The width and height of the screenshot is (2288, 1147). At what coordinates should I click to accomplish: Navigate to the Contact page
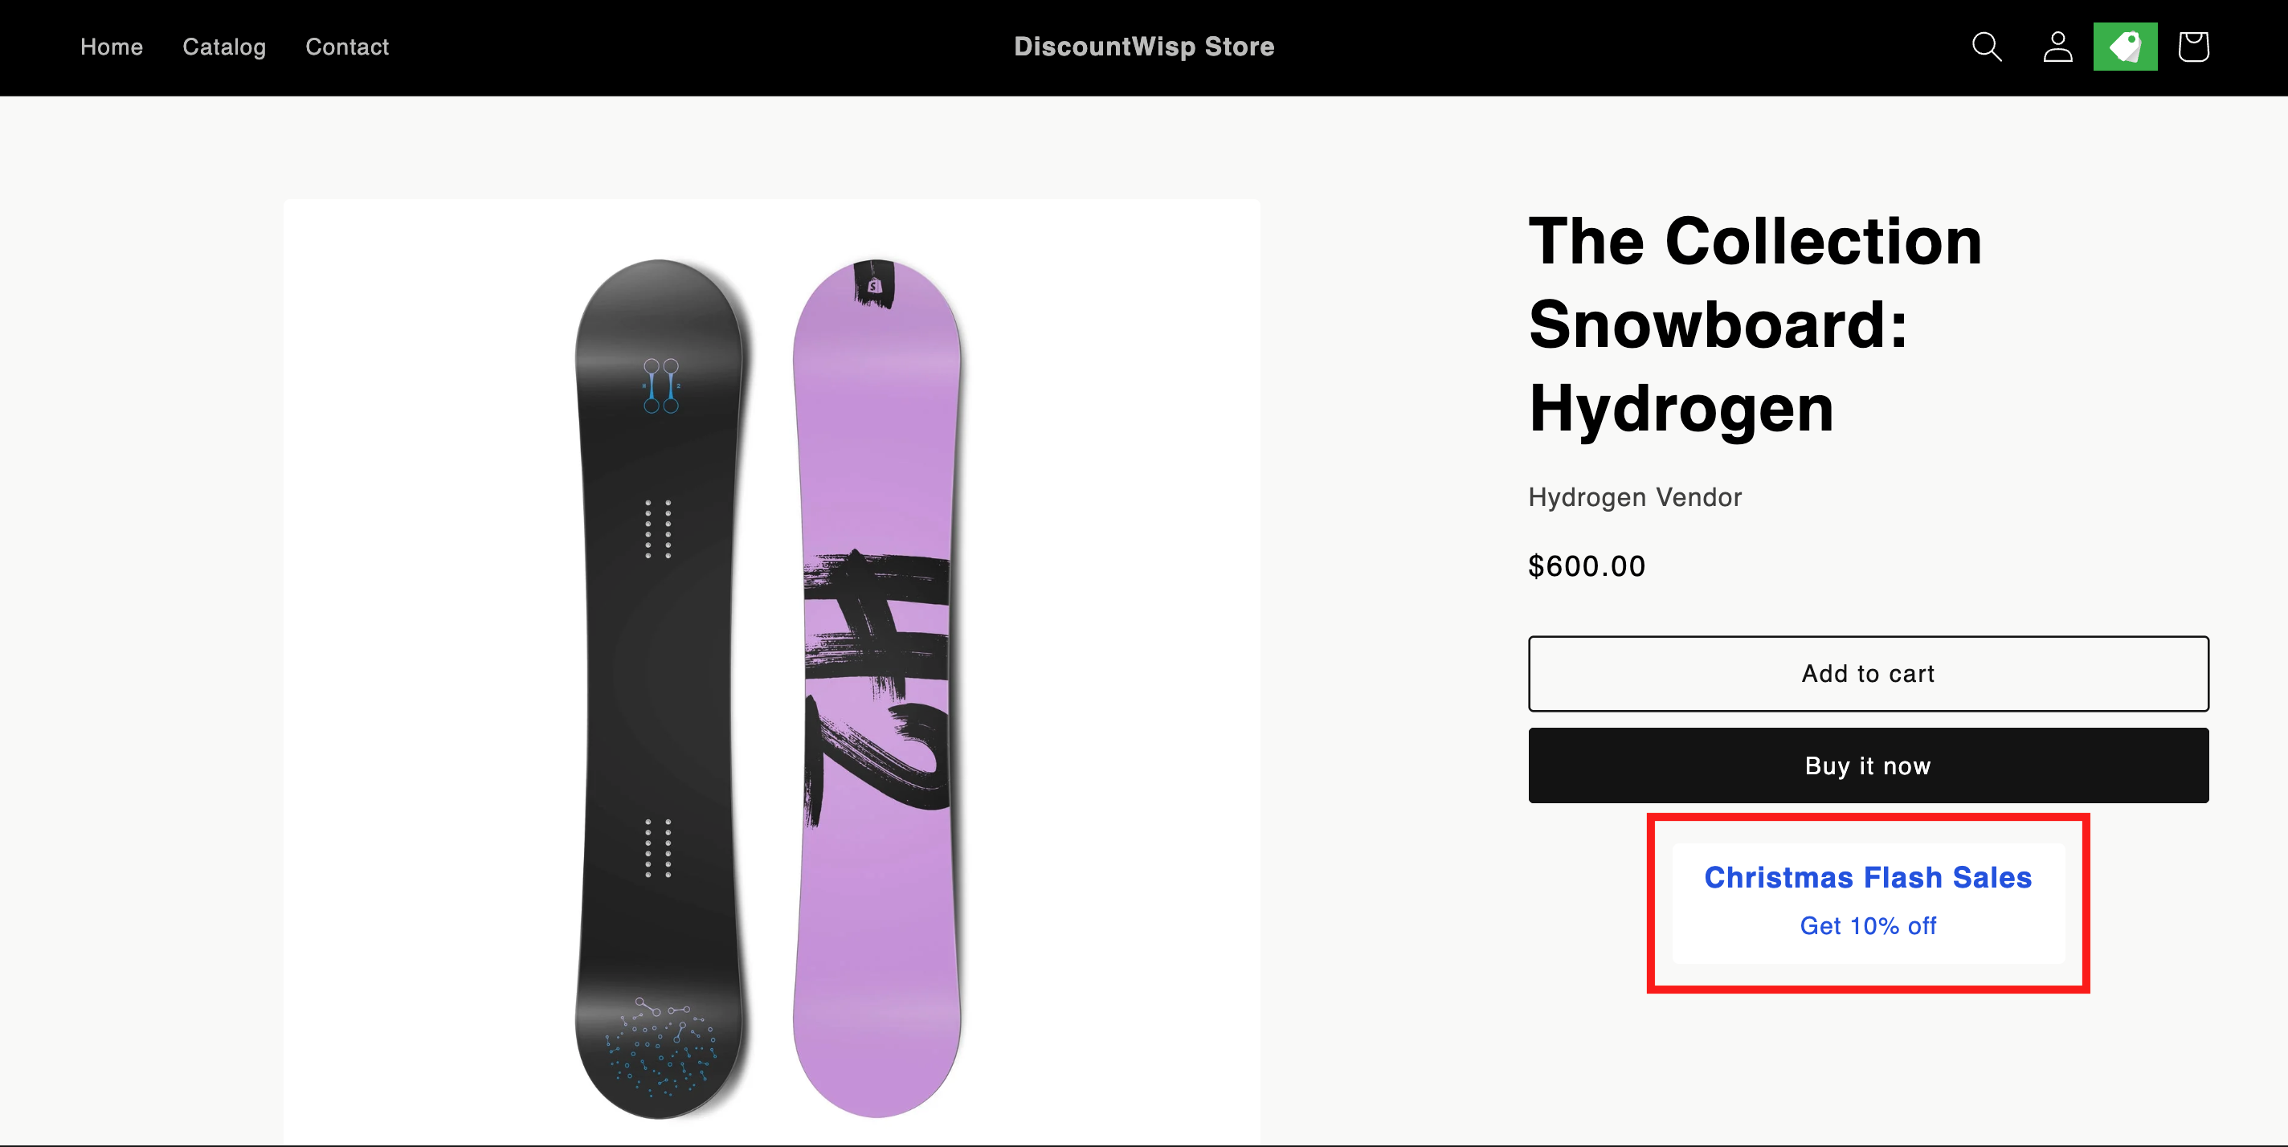click(346, 46)
